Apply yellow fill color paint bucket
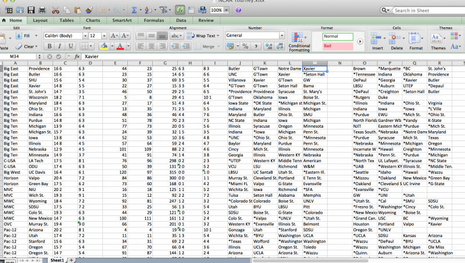This screenshot has height=263, width=465. (x=104, y=46)
